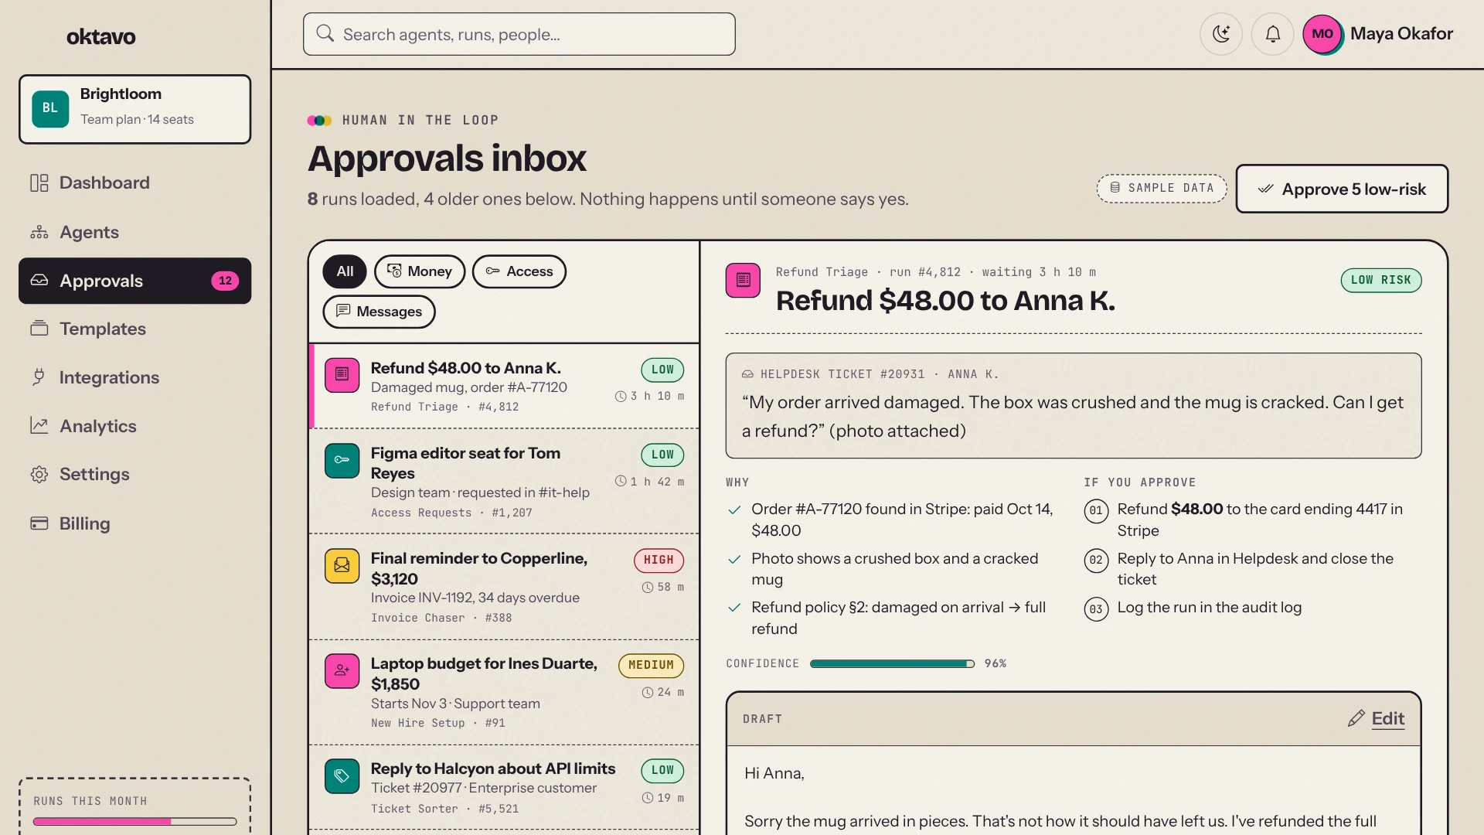This screenshot has width=1484, height=835.
Task: Filter approvals by Messages
Action: pos(379,312)
